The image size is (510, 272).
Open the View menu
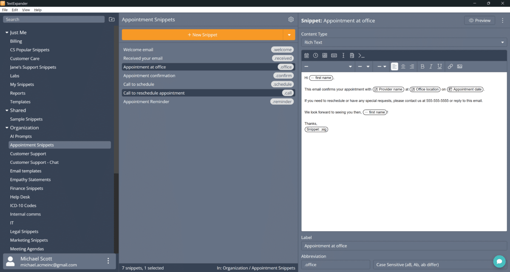[x=26, y=10]
